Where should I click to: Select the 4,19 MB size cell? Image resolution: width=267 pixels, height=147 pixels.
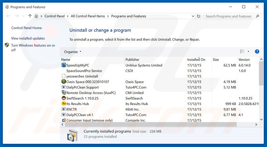point(230,82)
